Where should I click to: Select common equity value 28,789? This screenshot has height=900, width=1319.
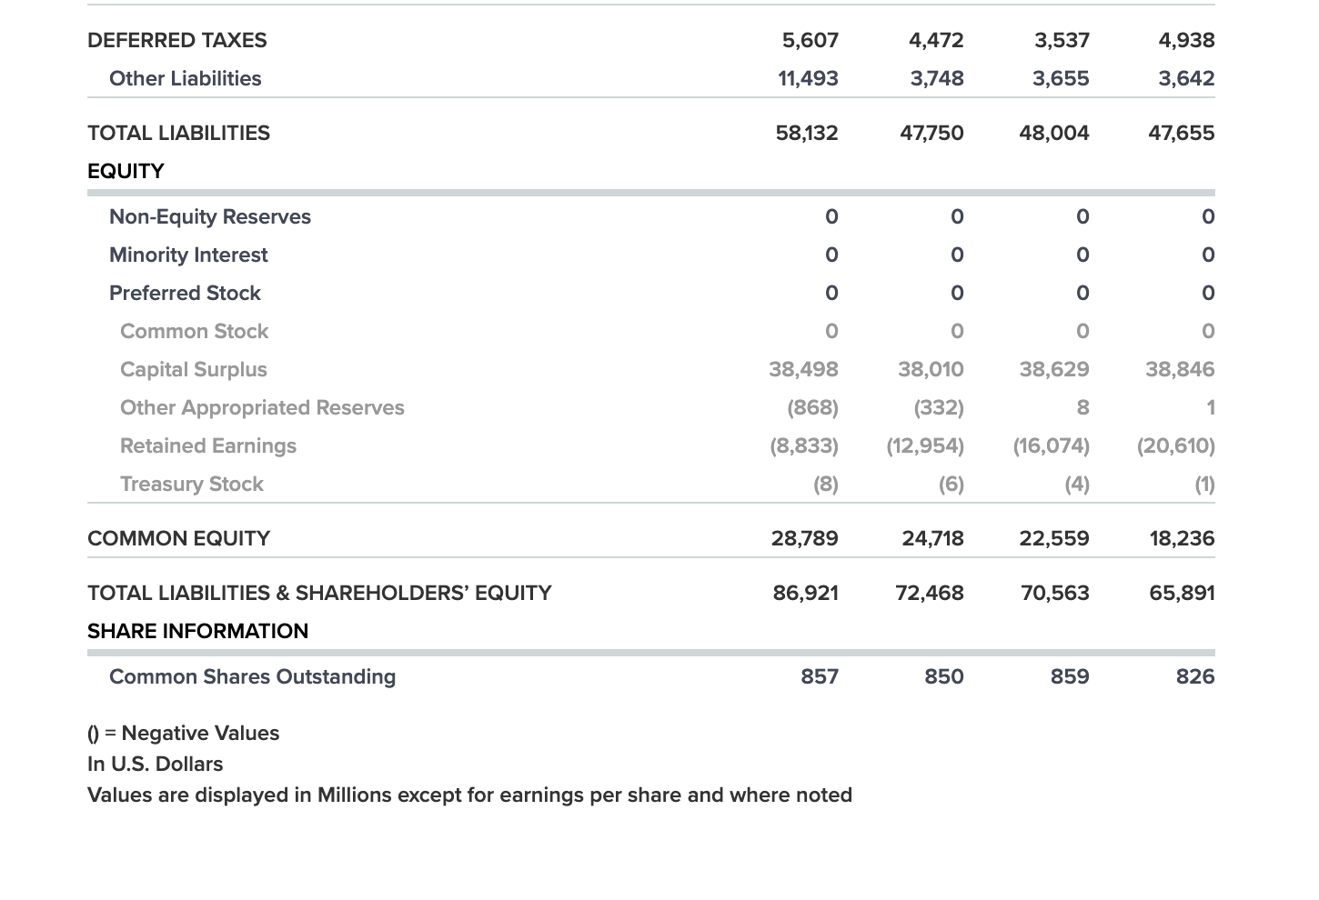pos(805,538)
